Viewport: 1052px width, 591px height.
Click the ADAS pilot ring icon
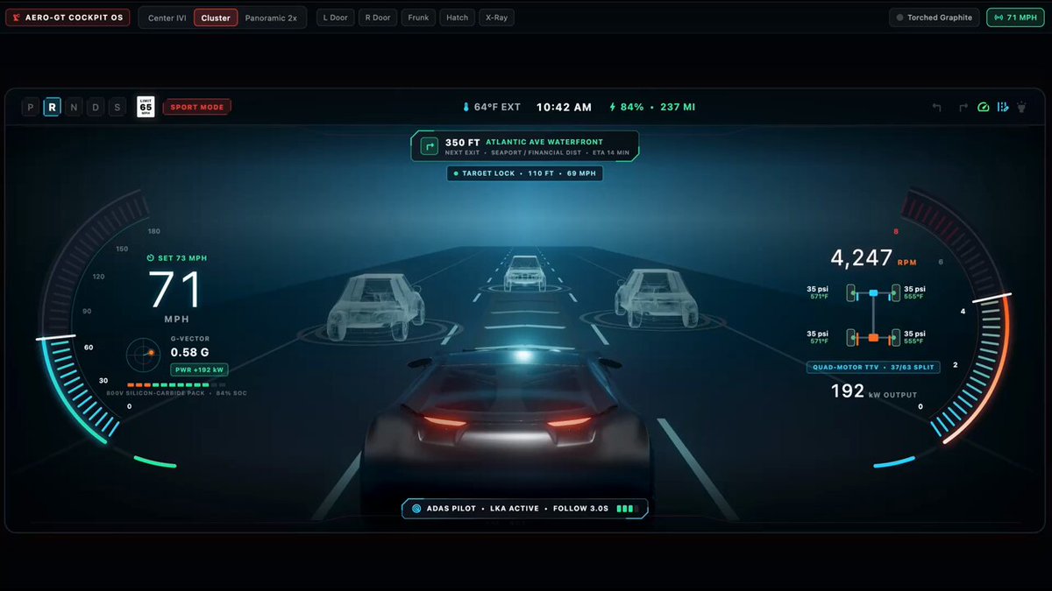click(416, 509)
